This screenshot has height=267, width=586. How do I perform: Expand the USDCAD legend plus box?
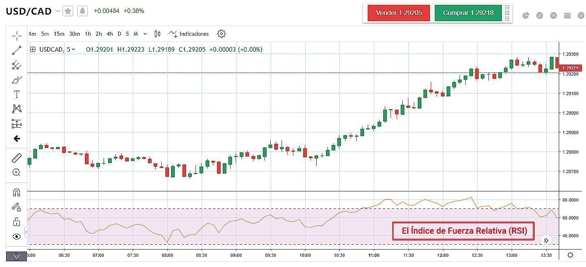pyautogui.click(x=33, y=50)
